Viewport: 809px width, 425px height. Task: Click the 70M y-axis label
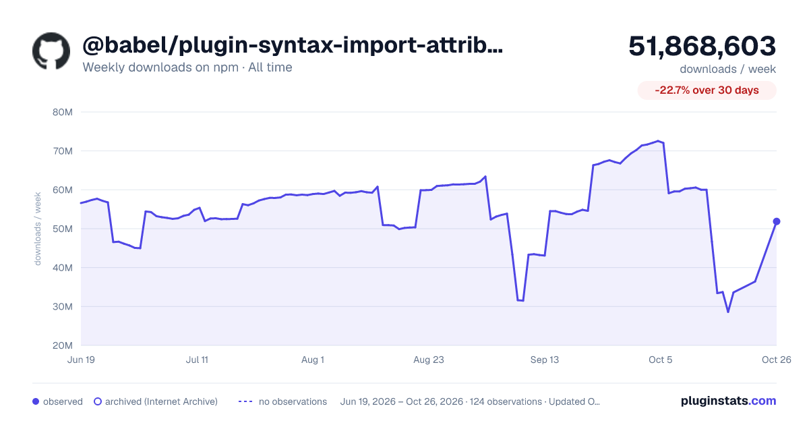click(x=62, y=151)
